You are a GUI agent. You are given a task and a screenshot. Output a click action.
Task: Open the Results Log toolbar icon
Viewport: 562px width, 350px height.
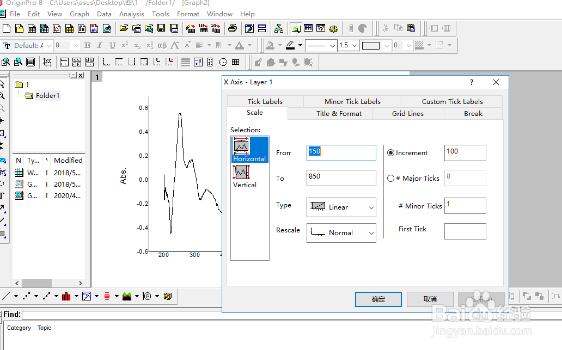click(308, 28)
